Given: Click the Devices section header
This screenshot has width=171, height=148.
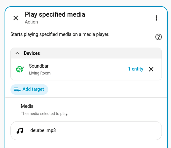Looking at the screenshot, I should coord(86,53).
